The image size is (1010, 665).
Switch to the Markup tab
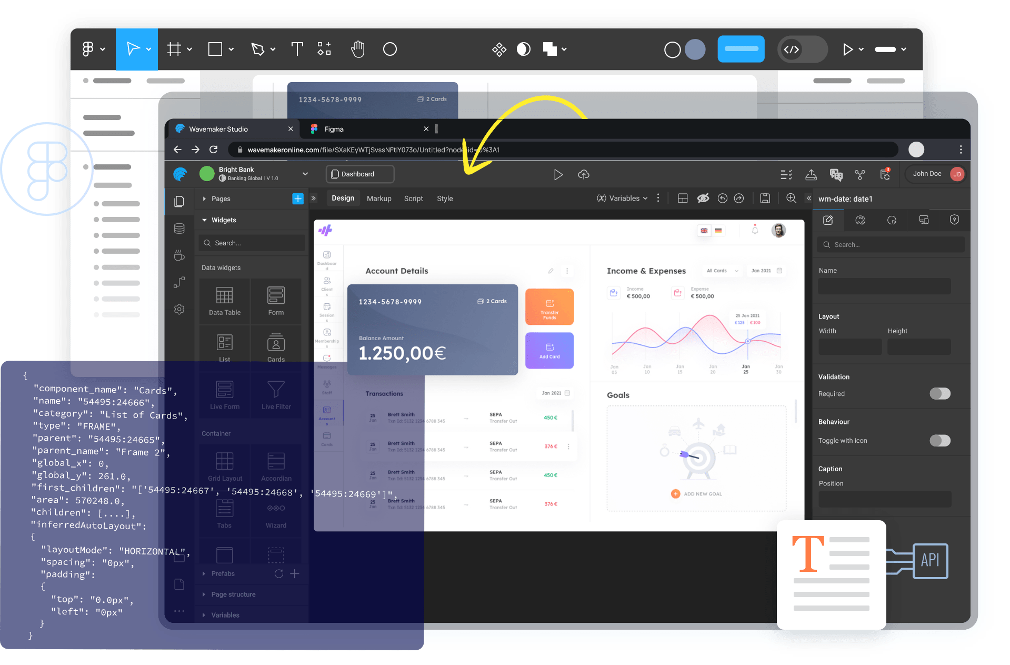[x=379, y=198]
